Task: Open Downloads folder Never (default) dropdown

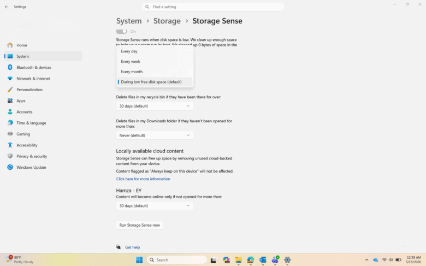Action: pyautogui.click(x=155, y=135)
